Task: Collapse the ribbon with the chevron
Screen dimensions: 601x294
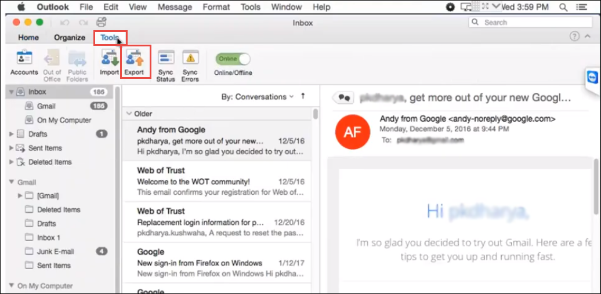Action: point(588,37)
